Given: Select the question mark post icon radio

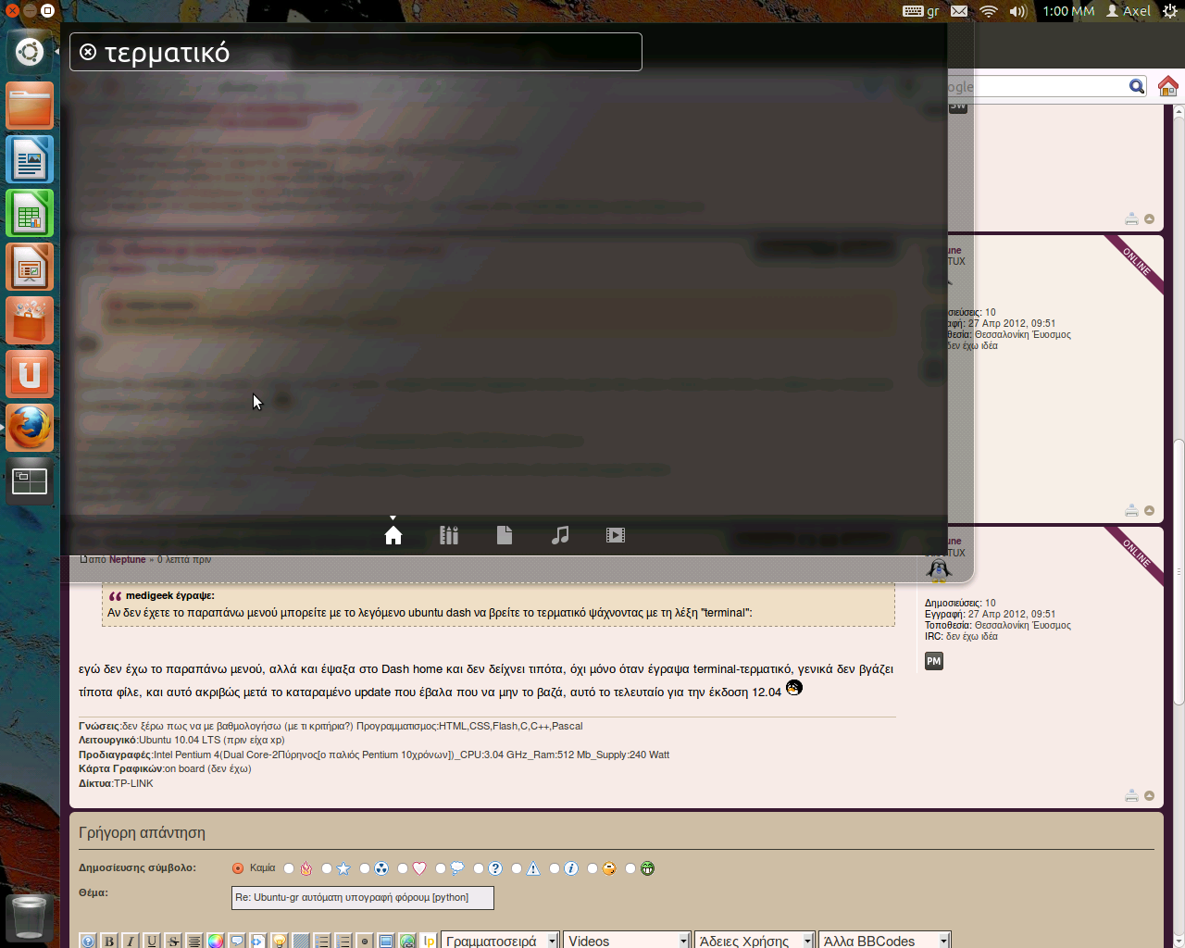Looking at the screenshot, I should coord(479,868).
